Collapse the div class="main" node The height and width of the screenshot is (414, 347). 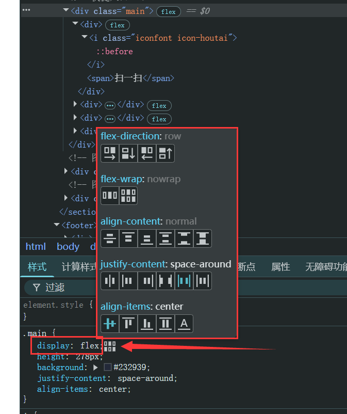coord(65,11)
